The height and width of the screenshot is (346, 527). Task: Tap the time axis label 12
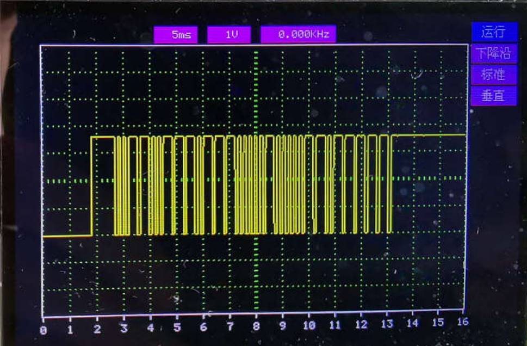361,325
